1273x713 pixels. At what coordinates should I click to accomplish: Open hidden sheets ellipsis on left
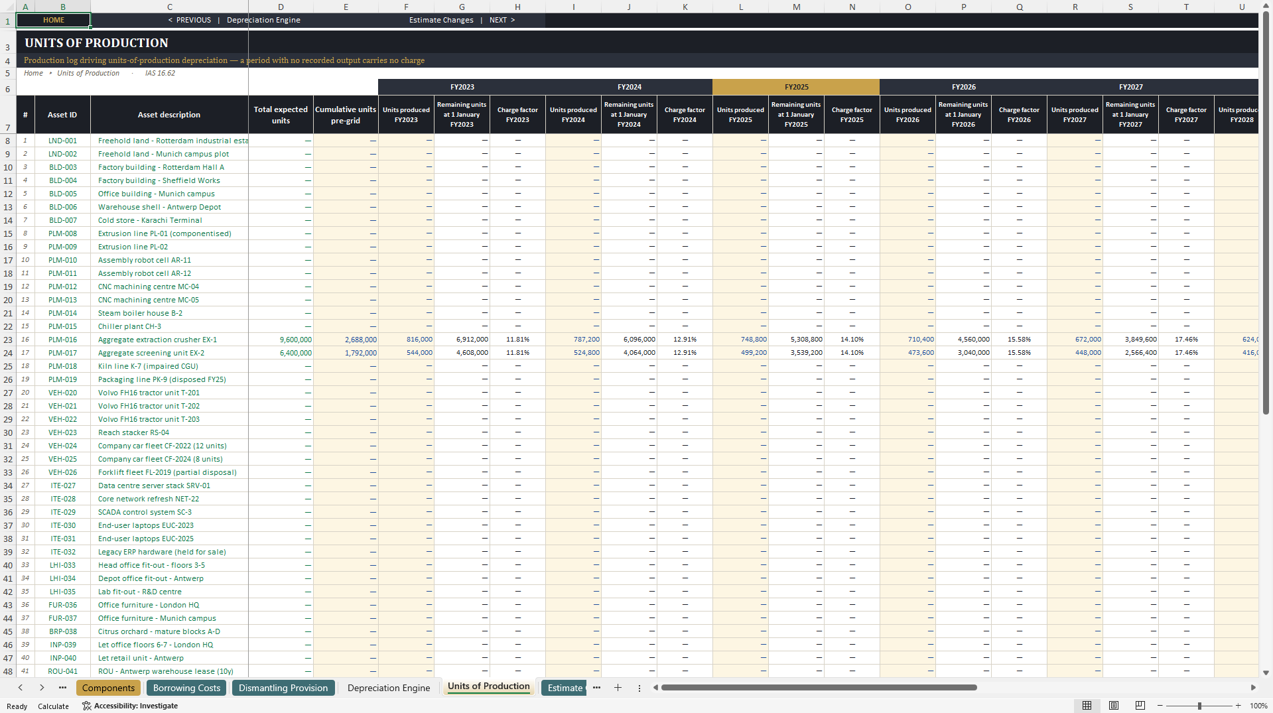pyautogui.click(x=62, y=688)
